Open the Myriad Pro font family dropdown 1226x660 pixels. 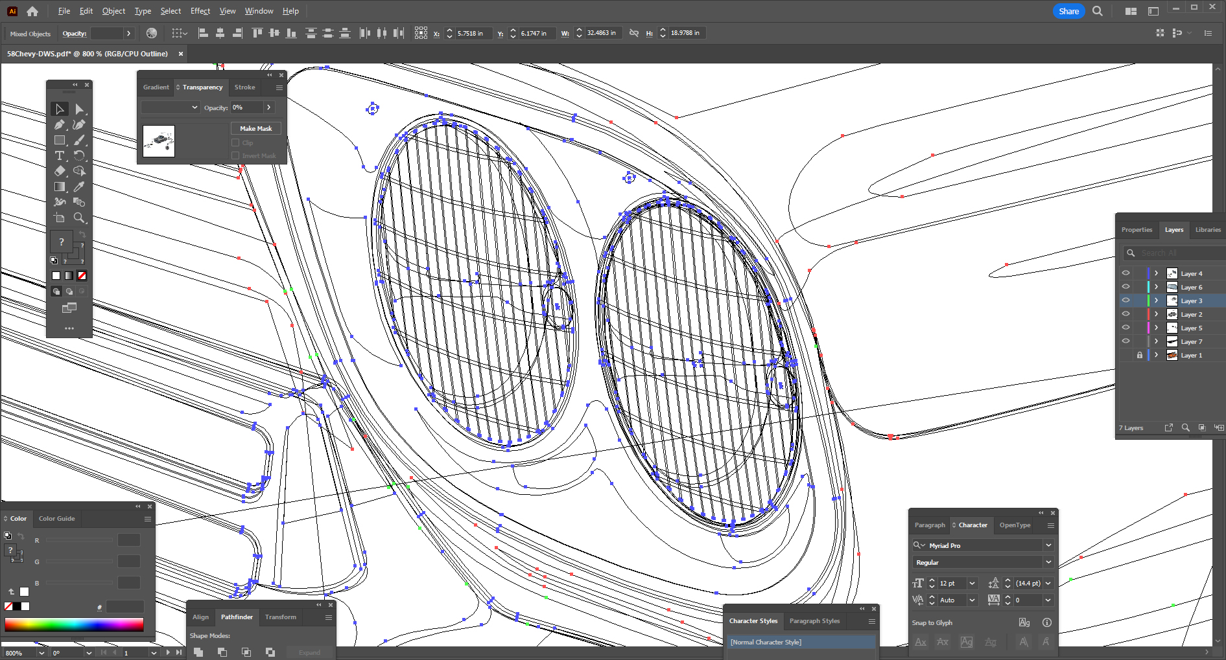[1048, 545]
